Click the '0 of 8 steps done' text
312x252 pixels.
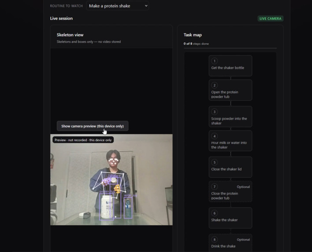[196, 44]
